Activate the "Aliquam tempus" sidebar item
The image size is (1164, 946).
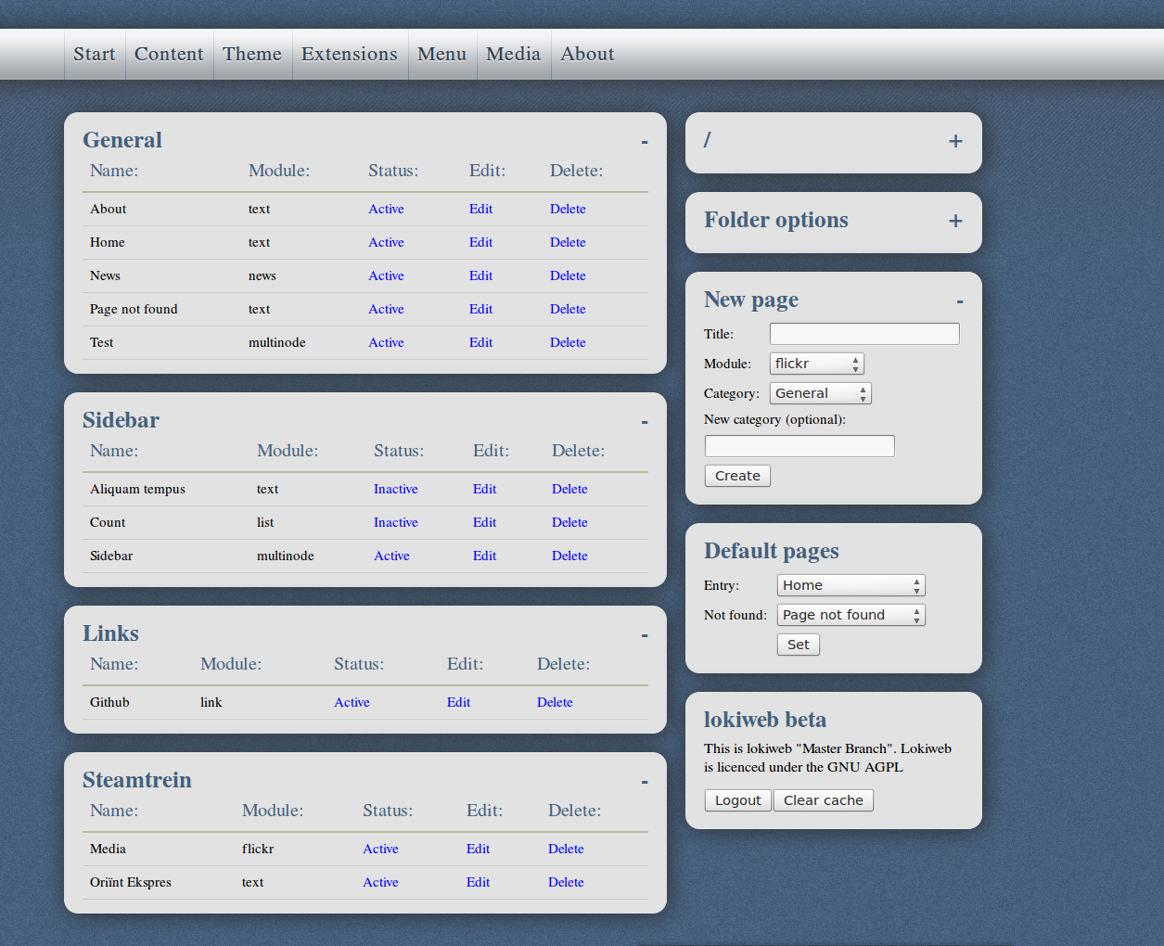395,489
